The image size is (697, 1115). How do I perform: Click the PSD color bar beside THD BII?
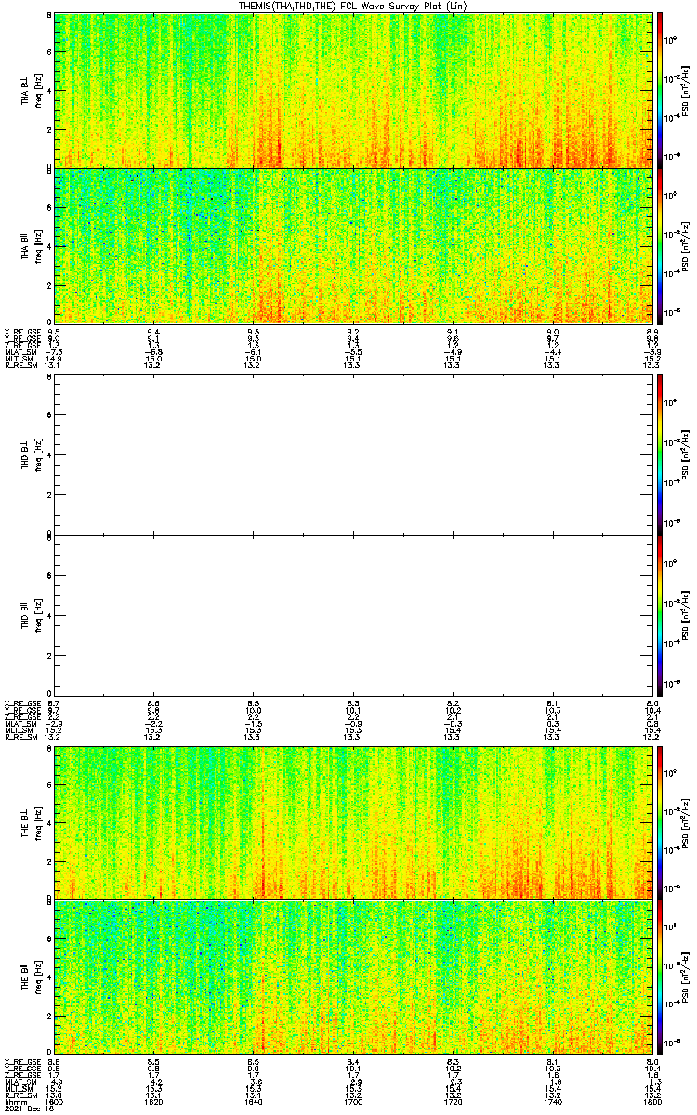point(660,614)
